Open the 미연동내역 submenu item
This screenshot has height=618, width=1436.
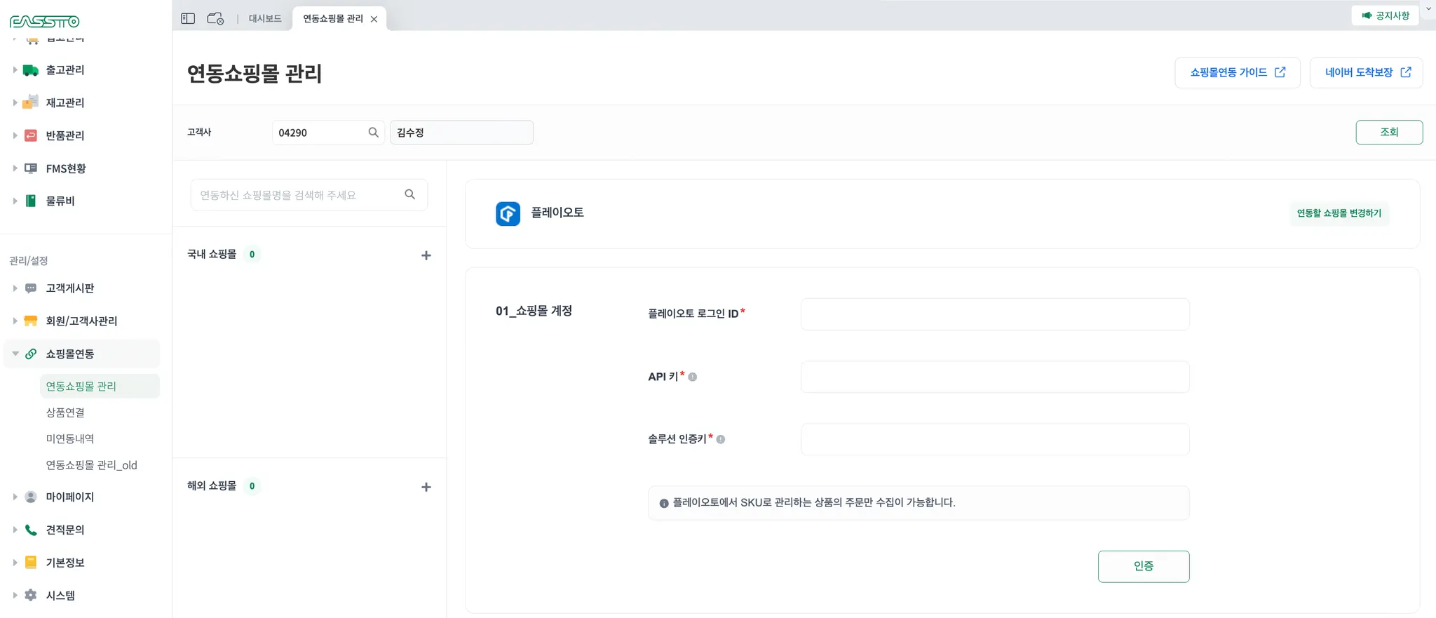click(70, 438)
